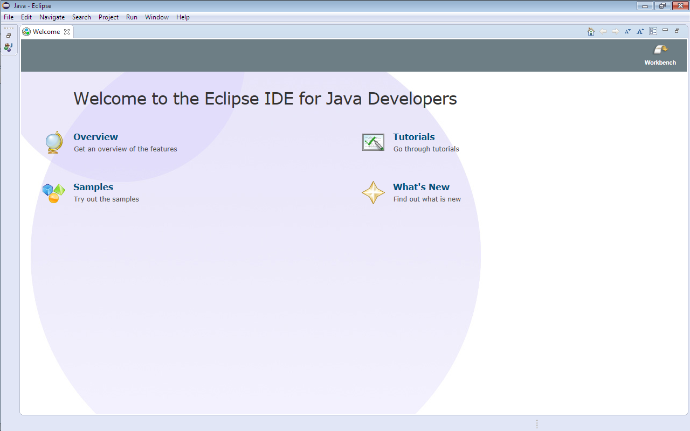Click the Overview globe icon
The image size is (690, 431).
tap(54, 142)
